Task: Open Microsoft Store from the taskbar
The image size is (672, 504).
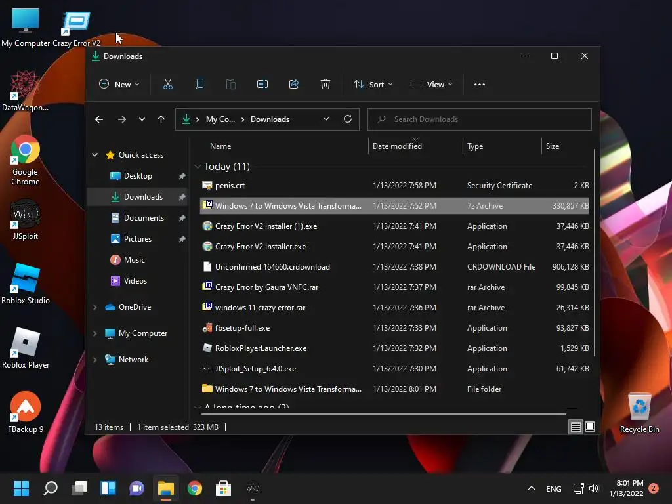Action: coord(223,488)
